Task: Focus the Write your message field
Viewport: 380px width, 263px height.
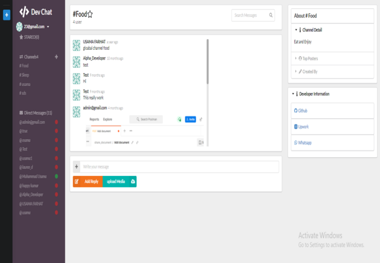Action: 179,167
